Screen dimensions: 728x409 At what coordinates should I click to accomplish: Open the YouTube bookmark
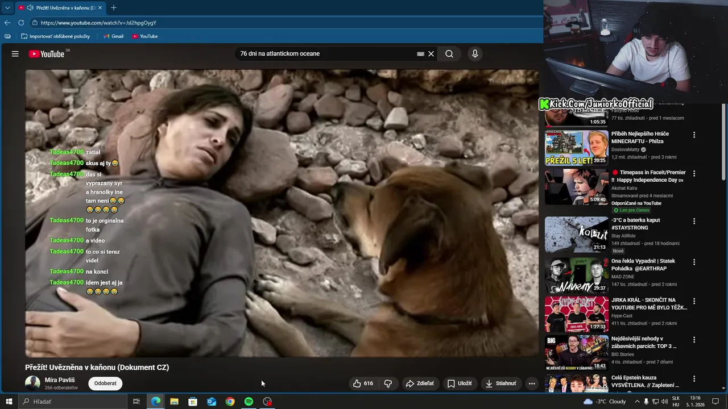coord(144,36)
